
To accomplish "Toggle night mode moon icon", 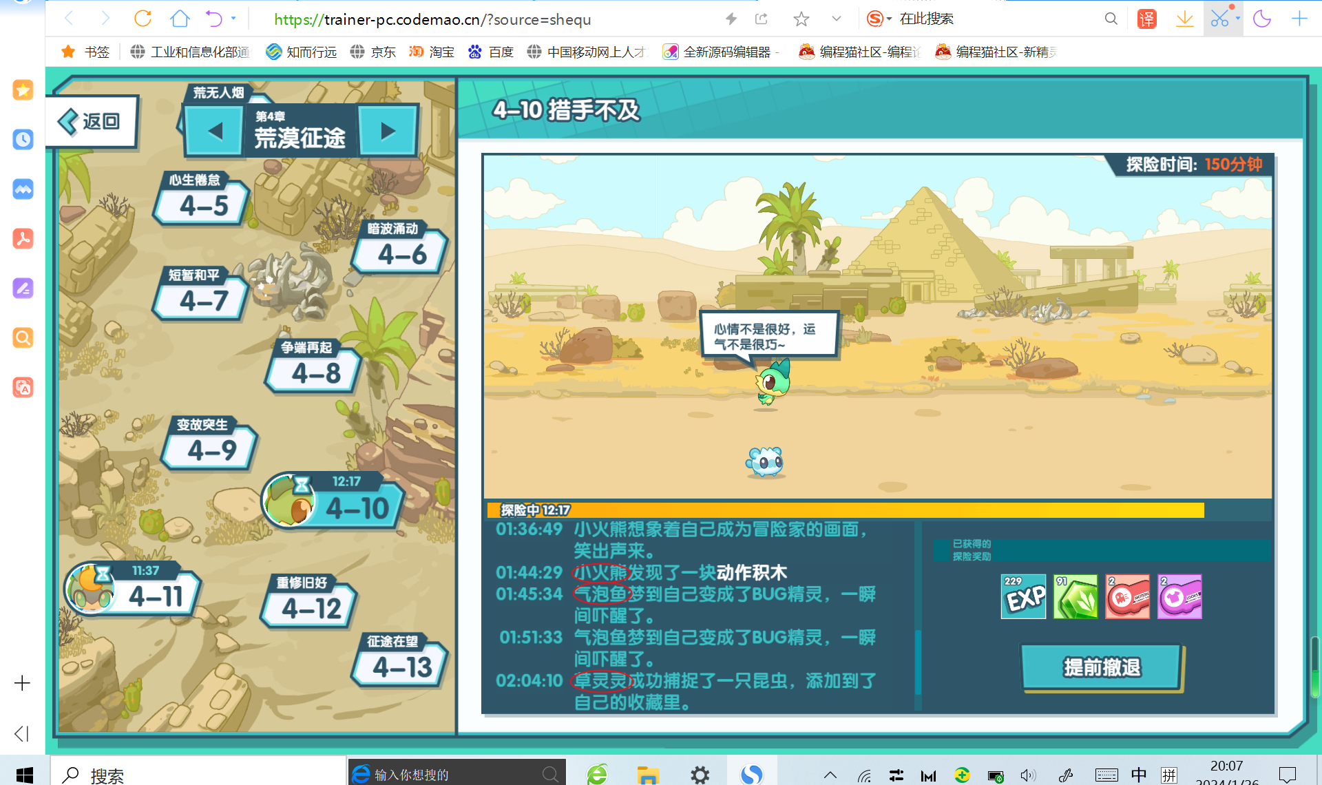I will [x=1262, y=19].
